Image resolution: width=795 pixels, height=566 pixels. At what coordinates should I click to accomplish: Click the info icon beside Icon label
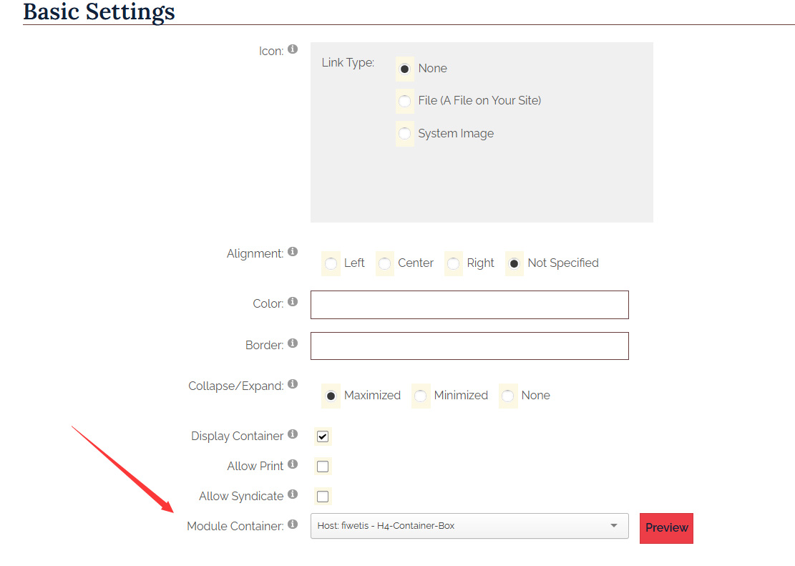[293, 49]
